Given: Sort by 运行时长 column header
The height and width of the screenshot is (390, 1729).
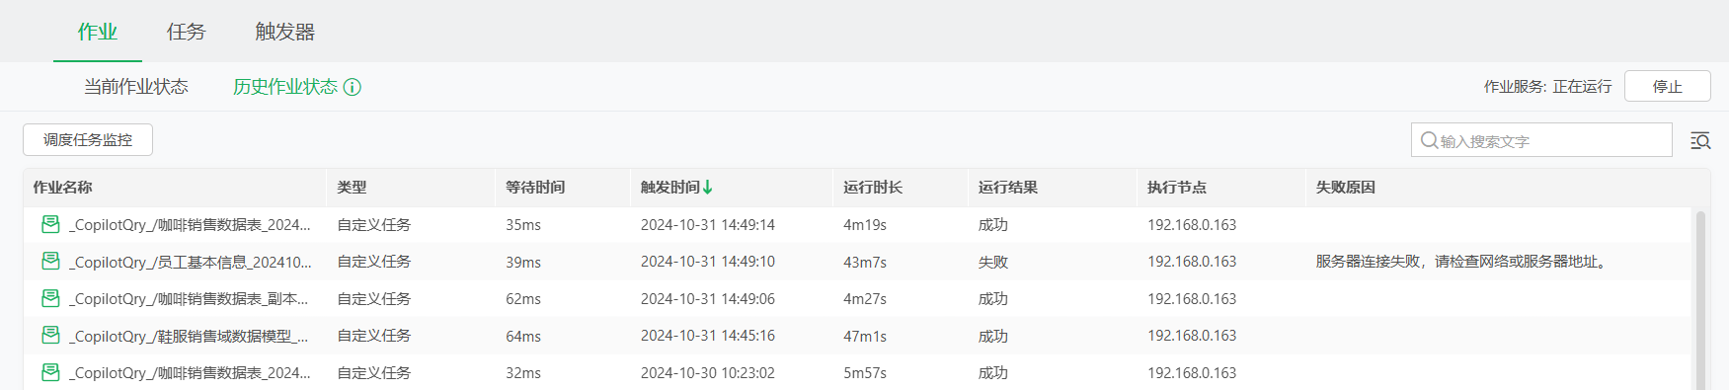Looking at the screenshot, I should click(873, 187).
